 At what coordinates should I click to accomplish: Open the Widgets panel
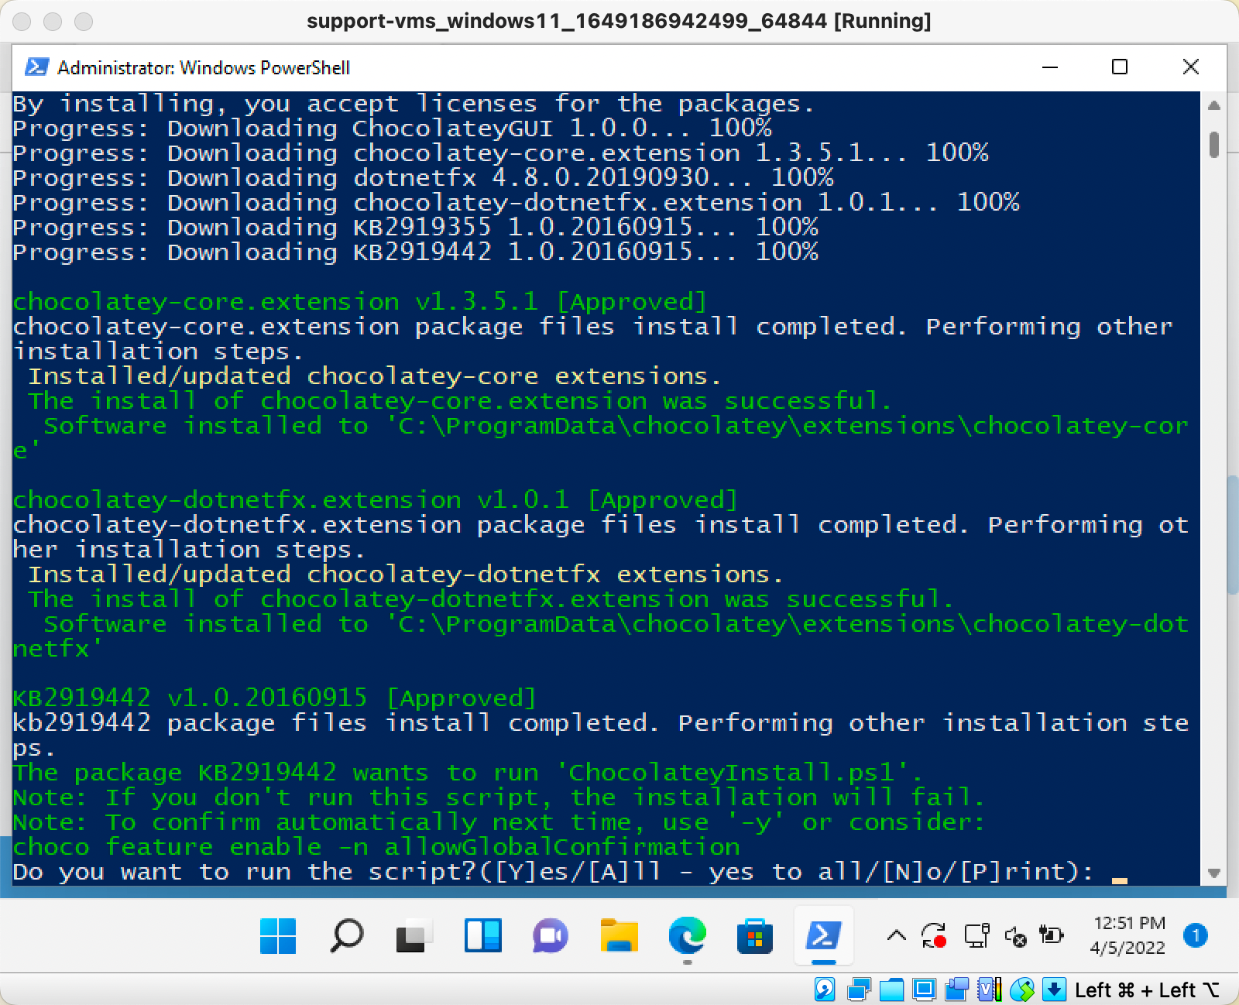482,936
